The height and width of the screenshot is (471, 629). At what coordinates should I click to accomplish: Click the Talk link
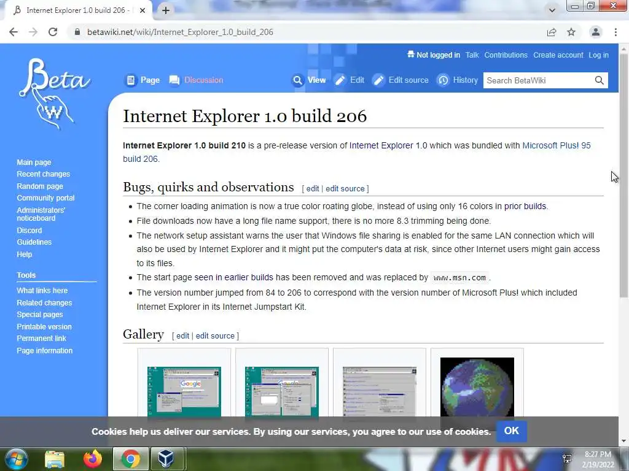472,55
